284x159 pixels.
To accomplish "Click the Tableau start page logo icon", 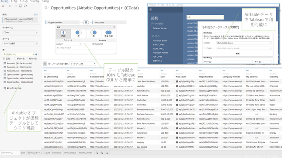I will pyautogui.click(x=3, y=6).
